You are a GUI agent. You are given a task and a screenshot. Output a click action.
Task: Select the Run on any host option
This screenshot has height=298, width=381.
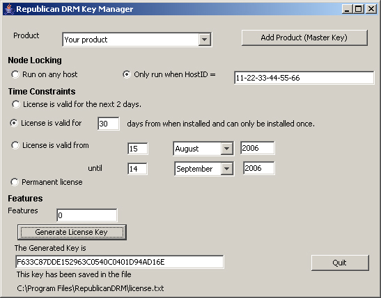click(15, 74)
